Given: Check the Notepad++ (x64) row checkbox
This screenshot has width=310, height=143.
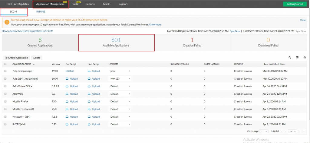Looking at the screenshot, I should click(5, 117).
